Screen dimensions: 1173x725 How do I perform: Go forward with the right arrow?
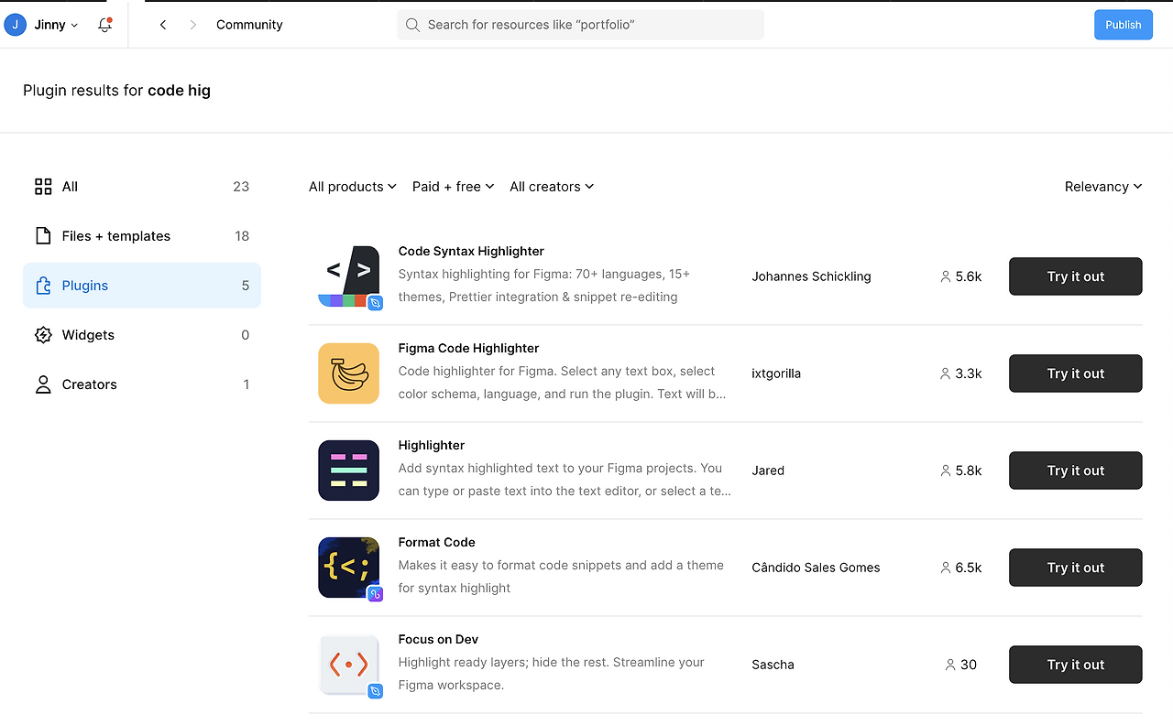coord(192,25)
